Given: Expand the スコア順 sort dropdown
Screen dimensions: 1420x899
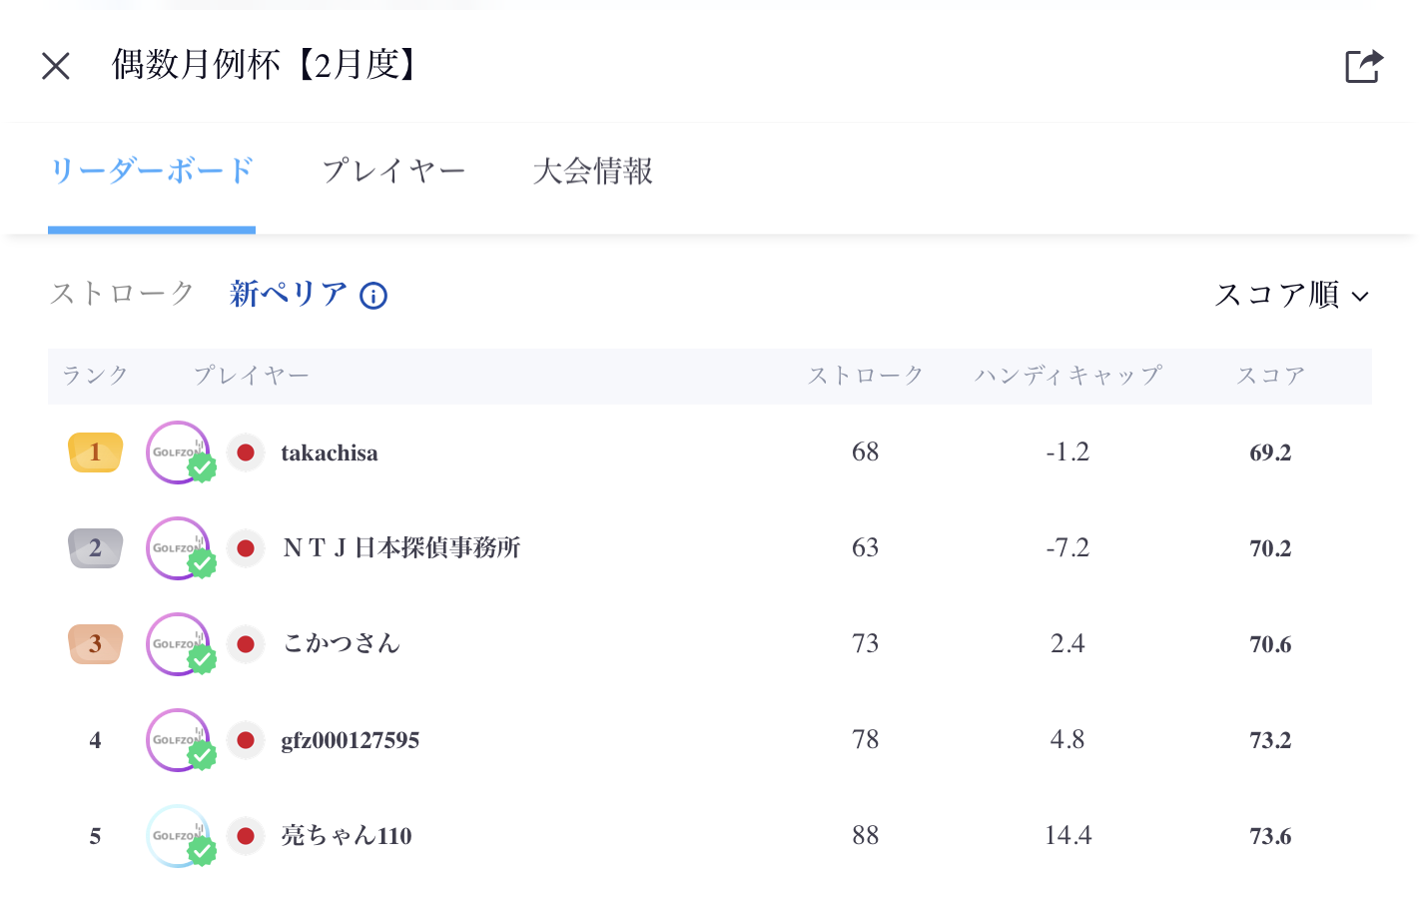Looking at the screenshot, I should [x=1291, y=295].
